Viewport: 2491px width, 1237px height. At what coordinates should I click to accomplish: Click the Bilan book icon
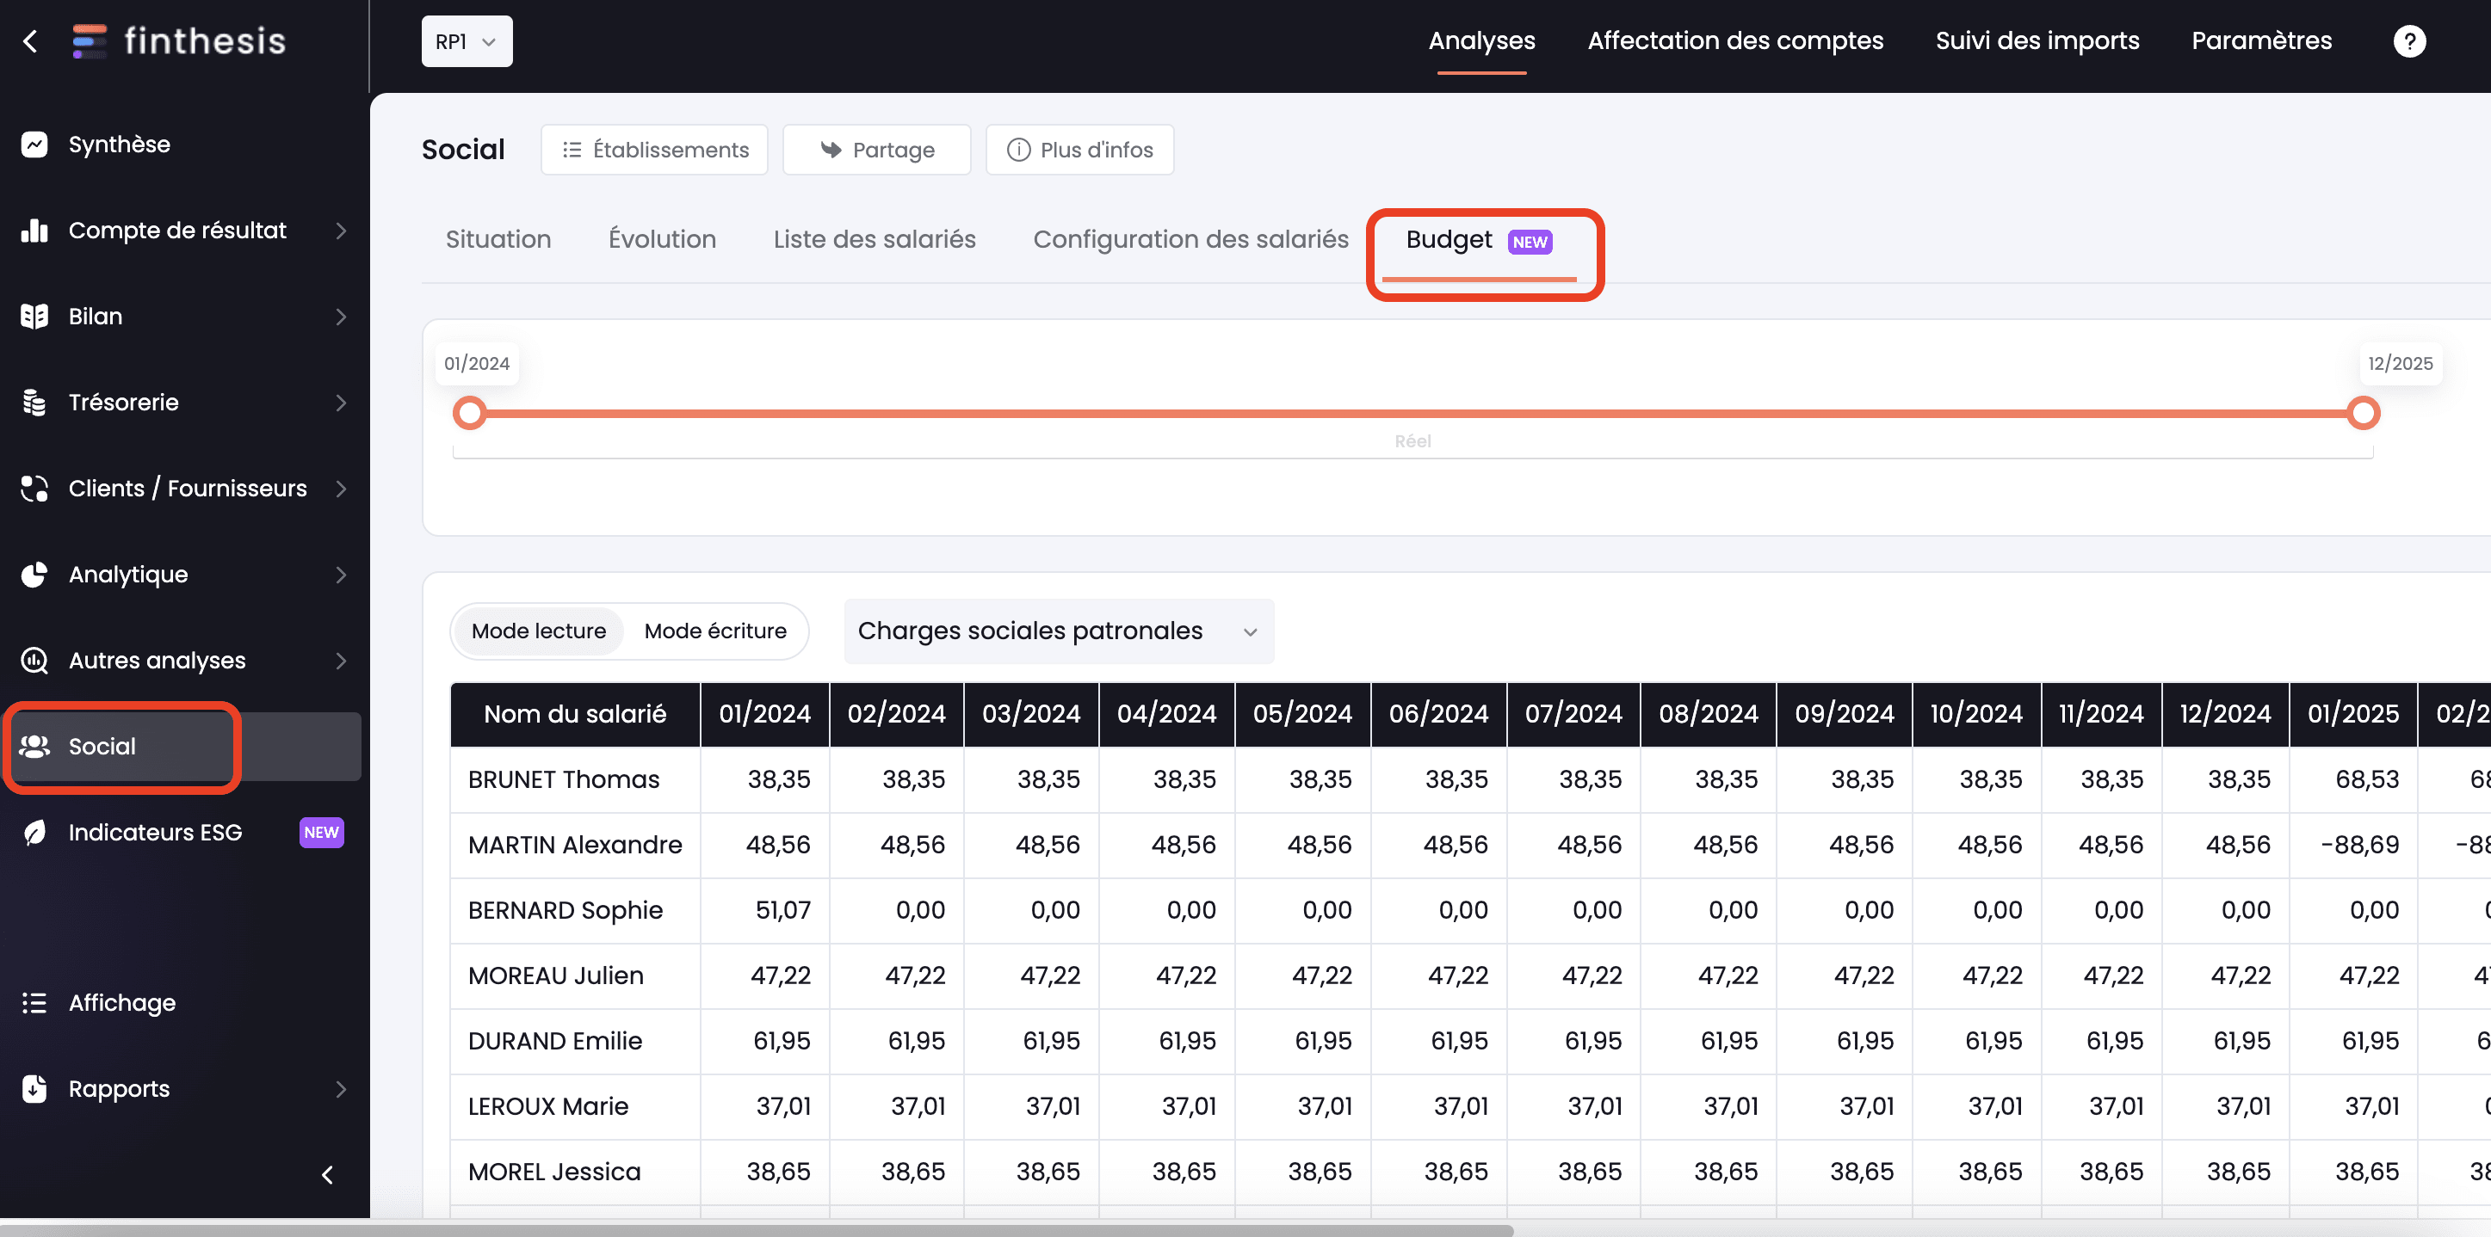[34, 317]
